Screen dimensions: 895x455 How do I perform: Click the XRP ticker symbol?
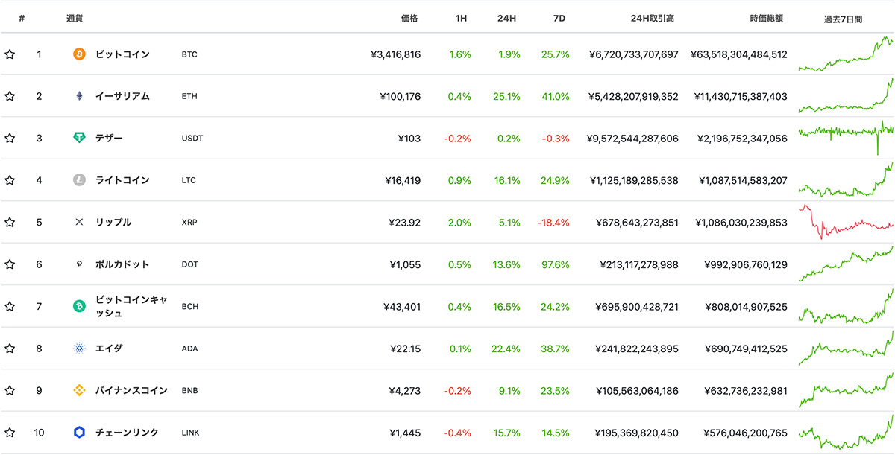pyautogui.click(x=189, y=222)
